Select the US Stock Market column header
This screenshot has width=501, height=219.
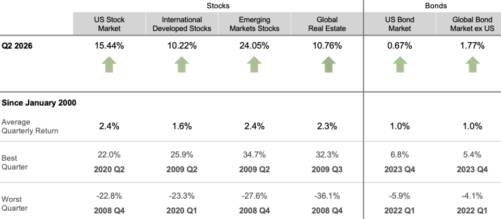(x=109, y=24)
